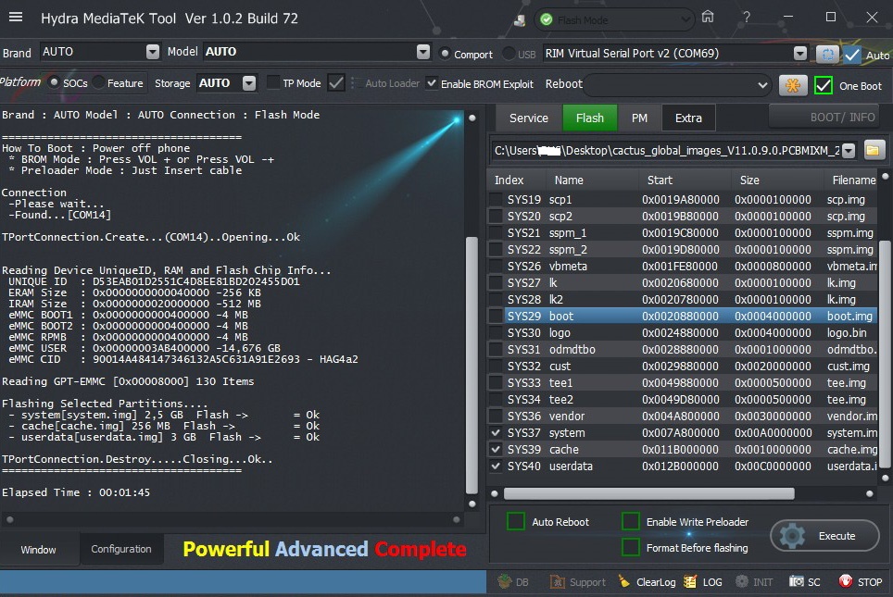The width and height of the screenshot is (893, 597).
Task: Refresh the COM port list icon
Action: pyautogui.click(x=826, y=55)
